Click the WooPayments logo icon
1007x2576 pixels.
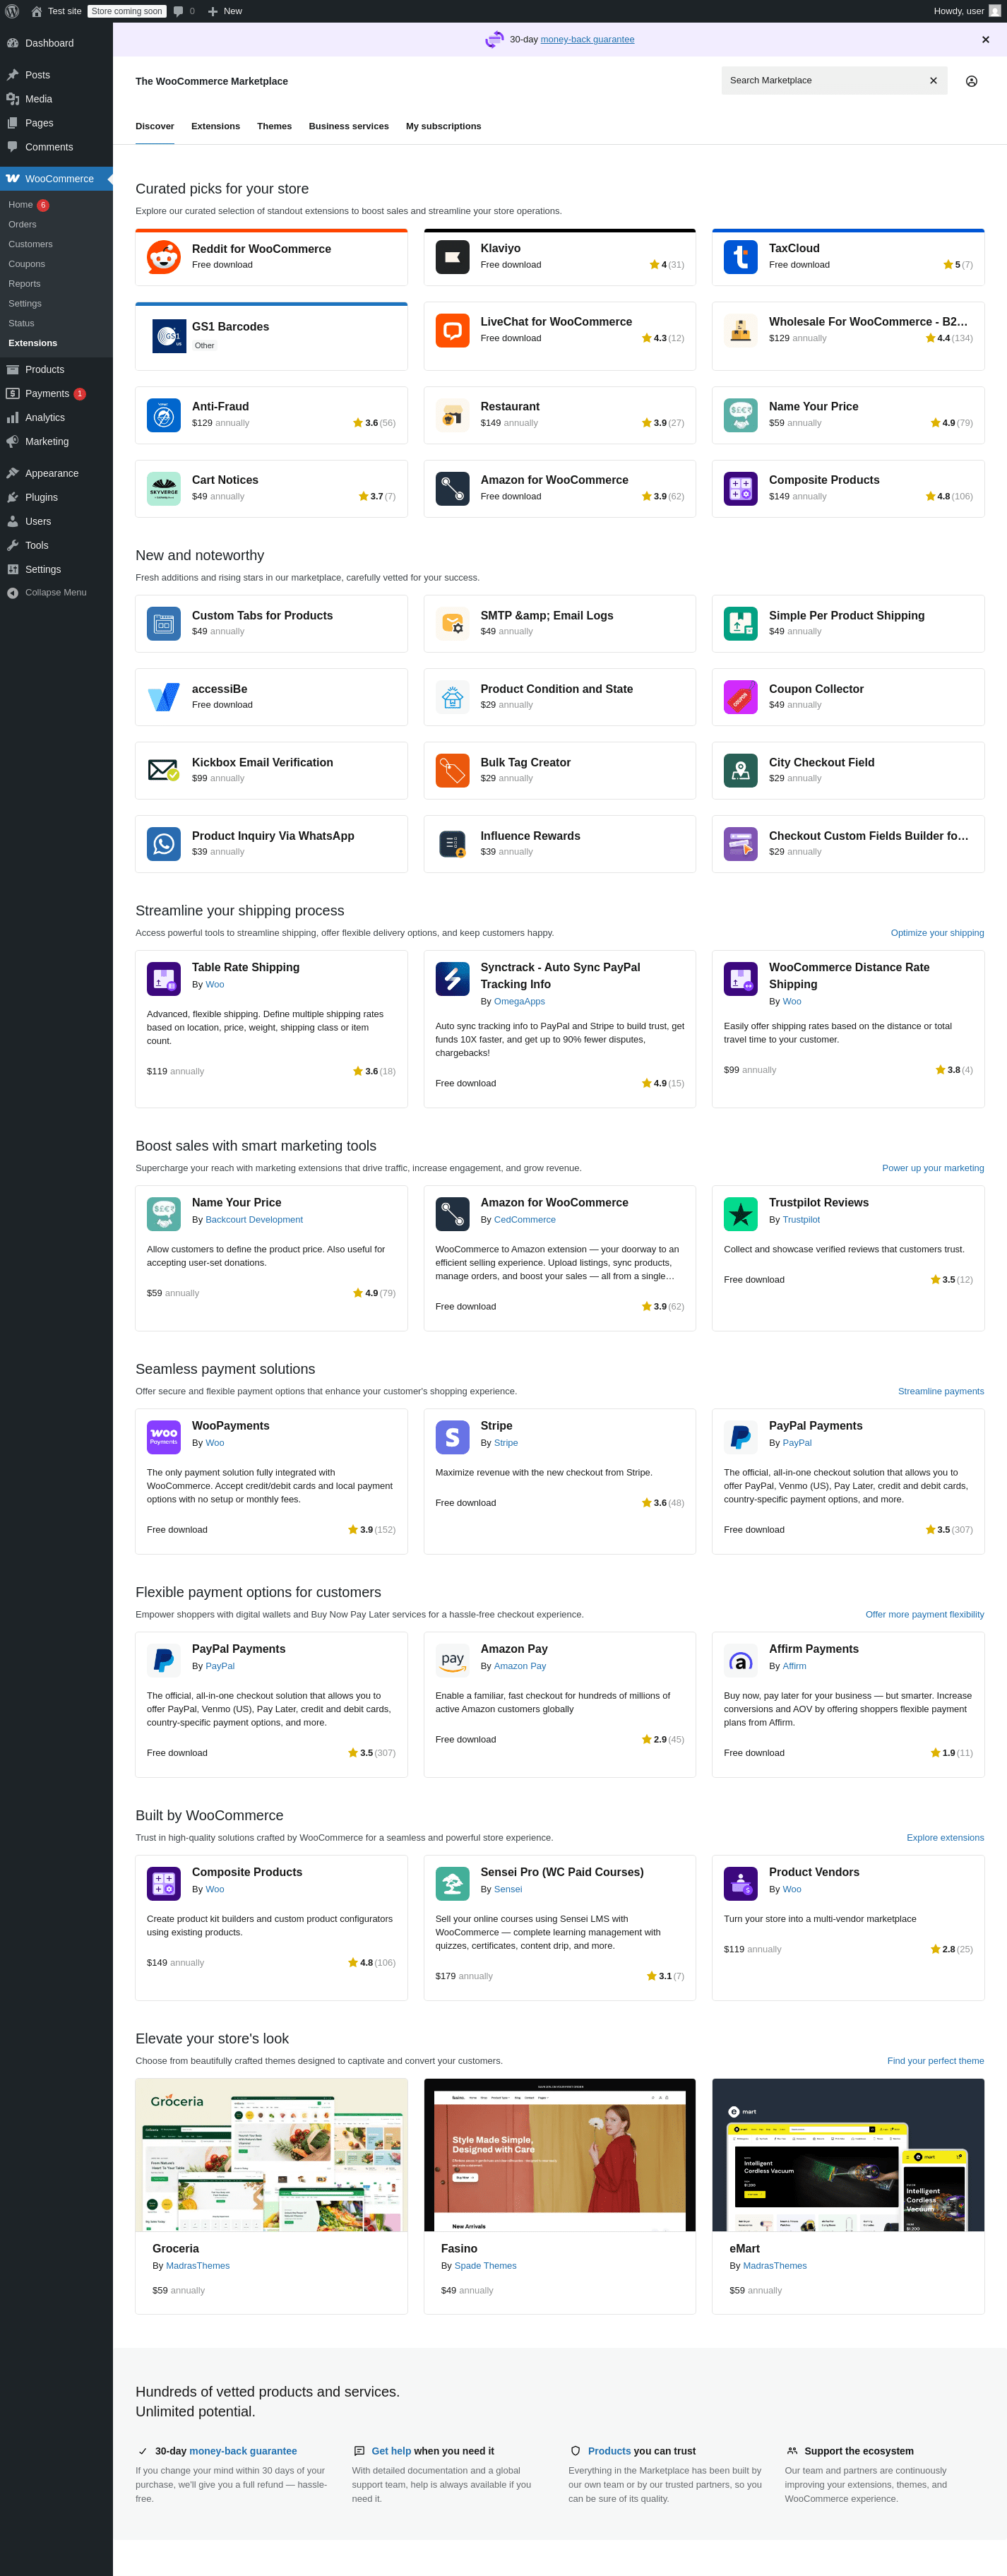click(164, 1437)
